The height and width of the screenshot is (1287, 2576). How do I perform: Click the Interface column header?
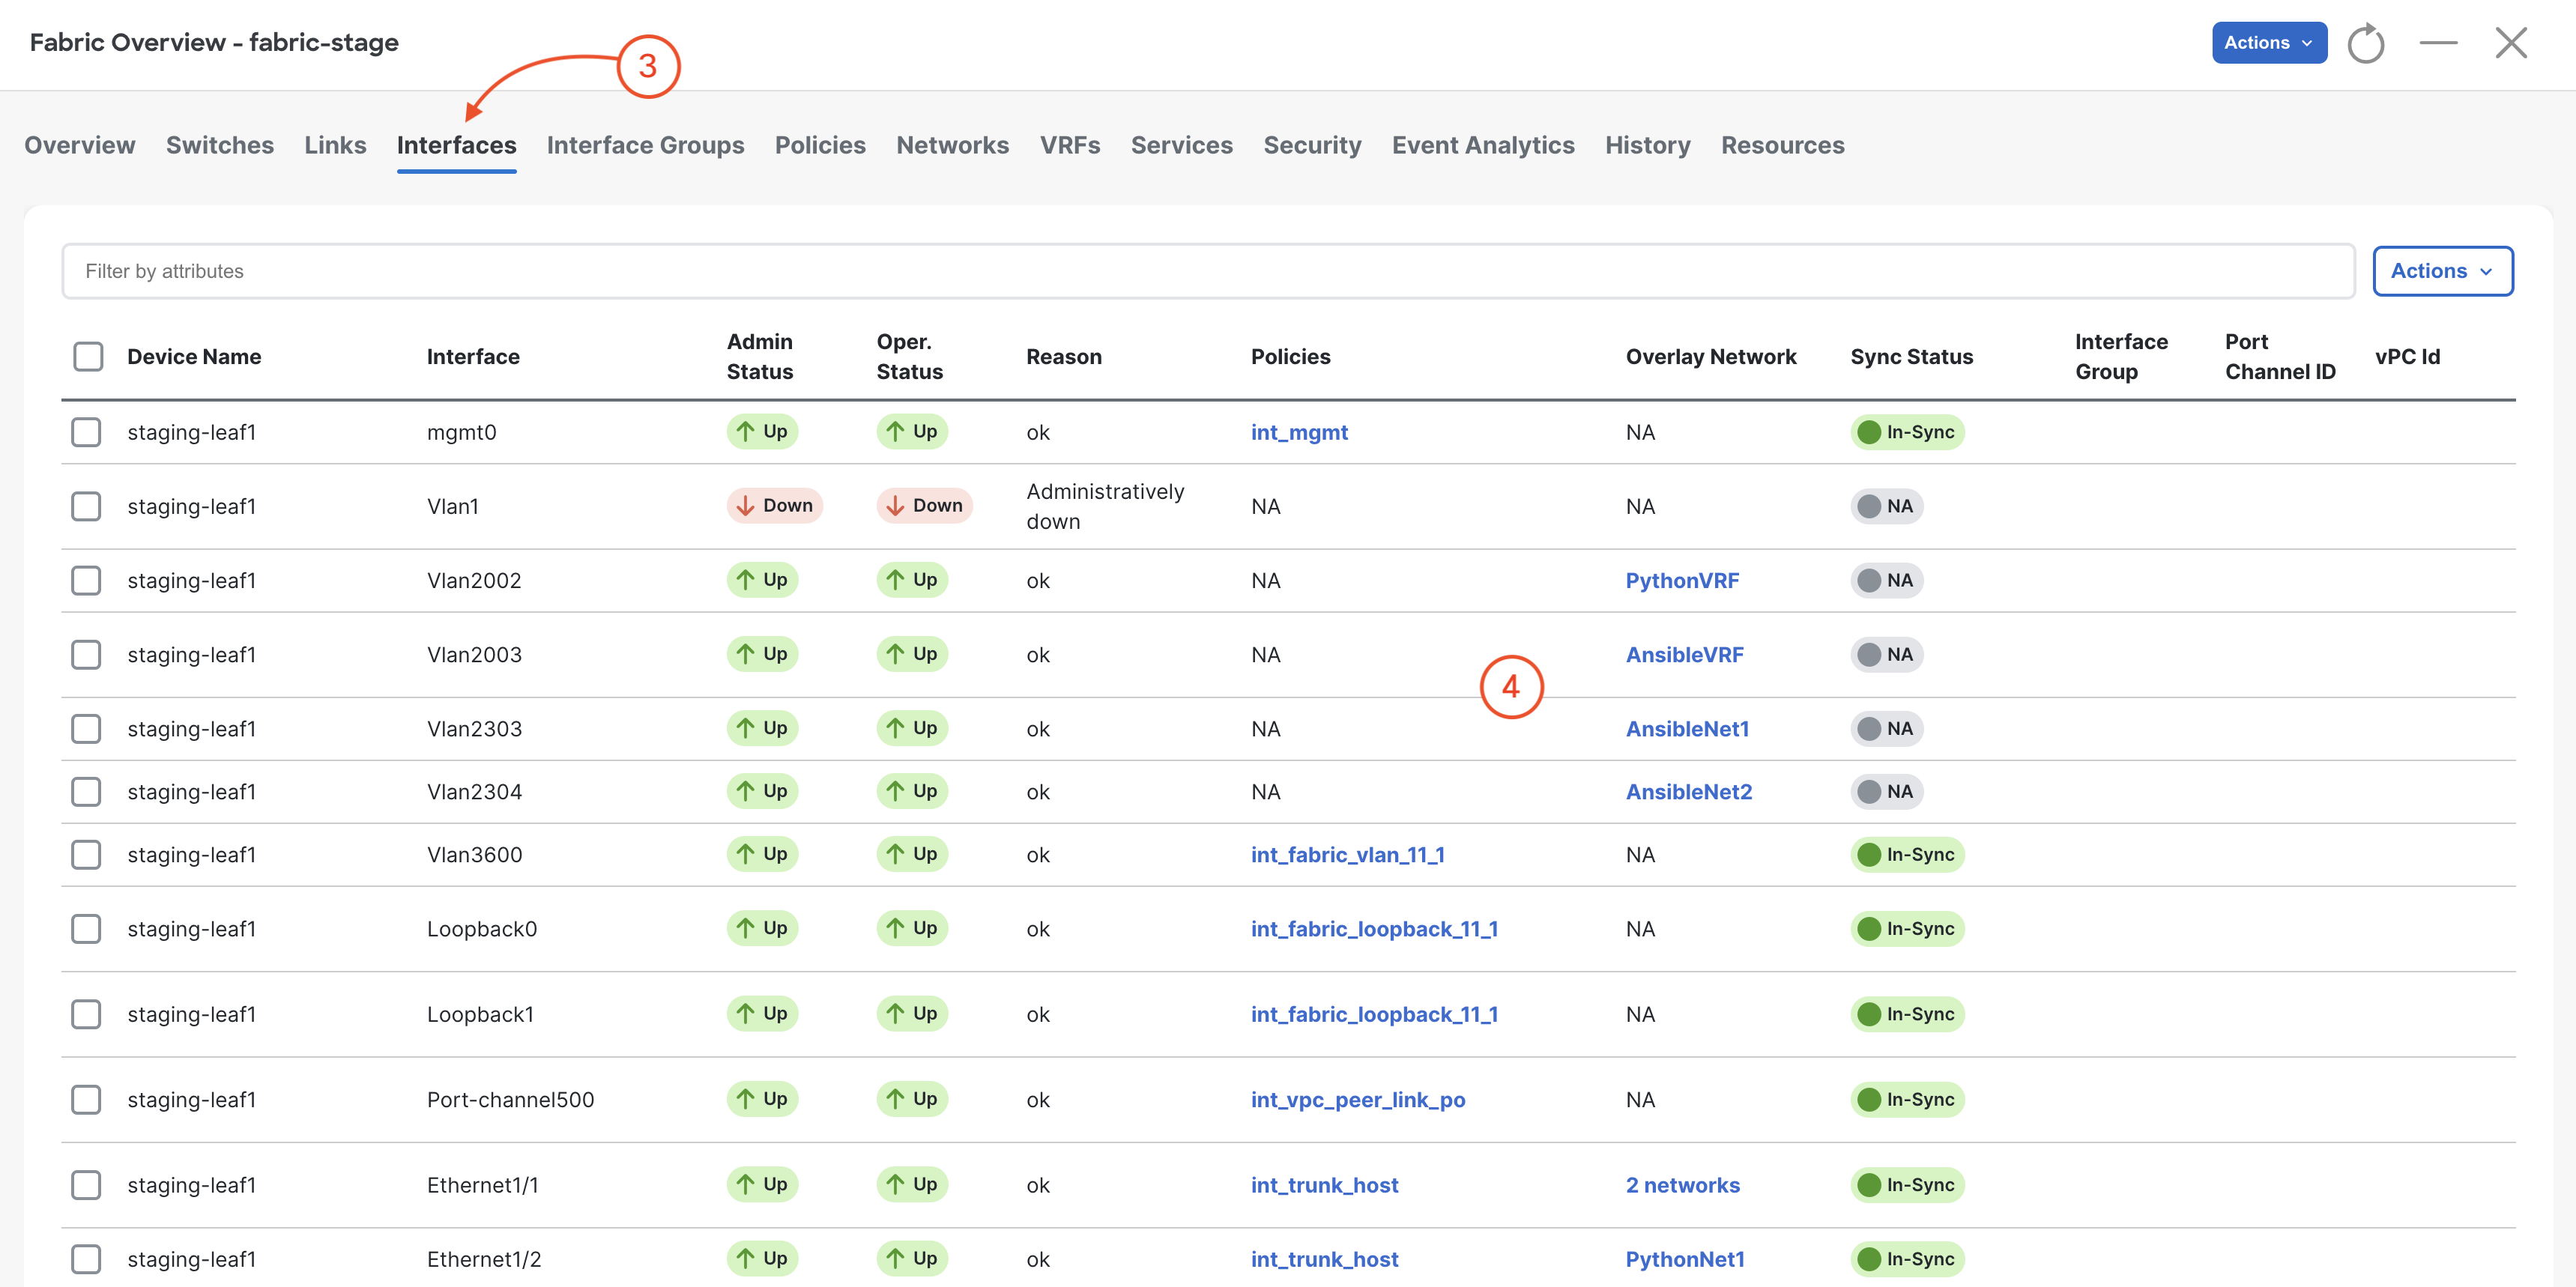click(473, 357)
